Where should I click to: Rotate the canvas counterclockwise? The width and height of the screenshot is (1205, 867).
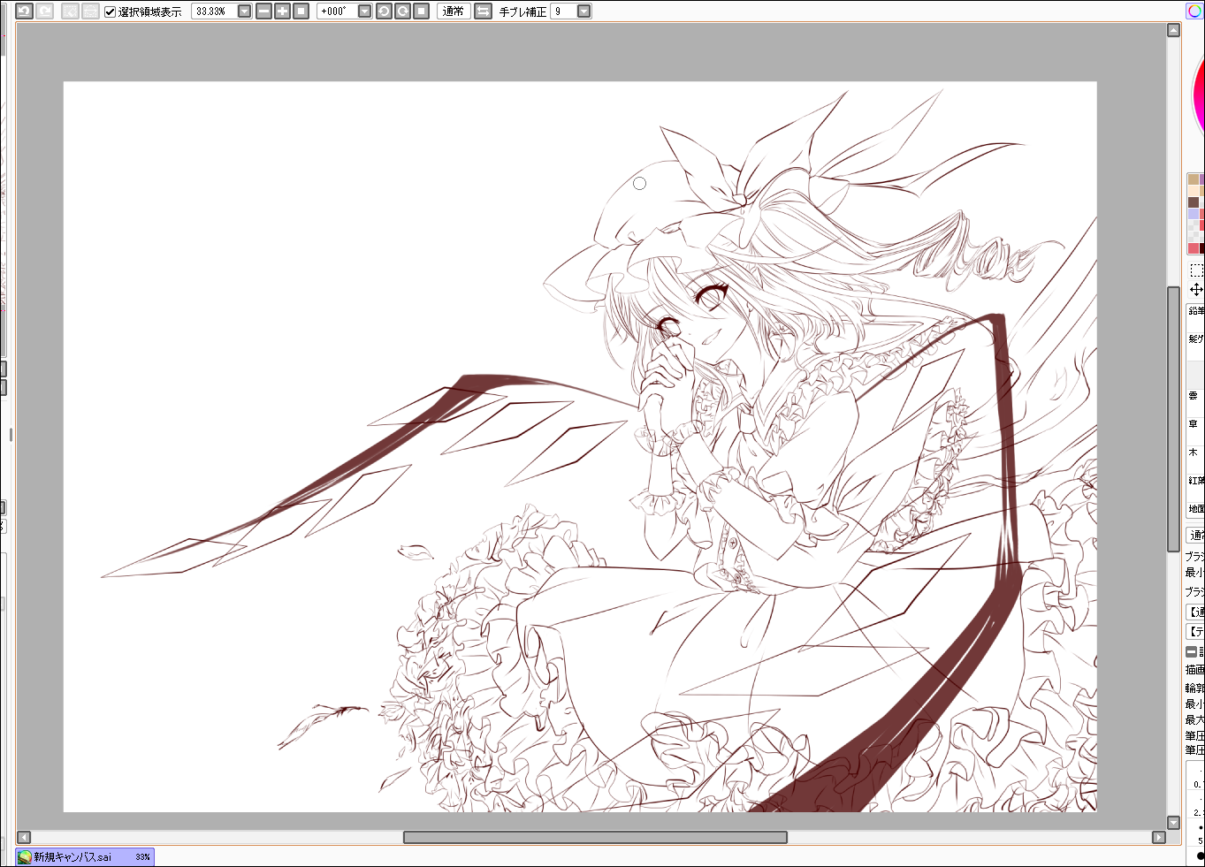(x=384, y=11)
